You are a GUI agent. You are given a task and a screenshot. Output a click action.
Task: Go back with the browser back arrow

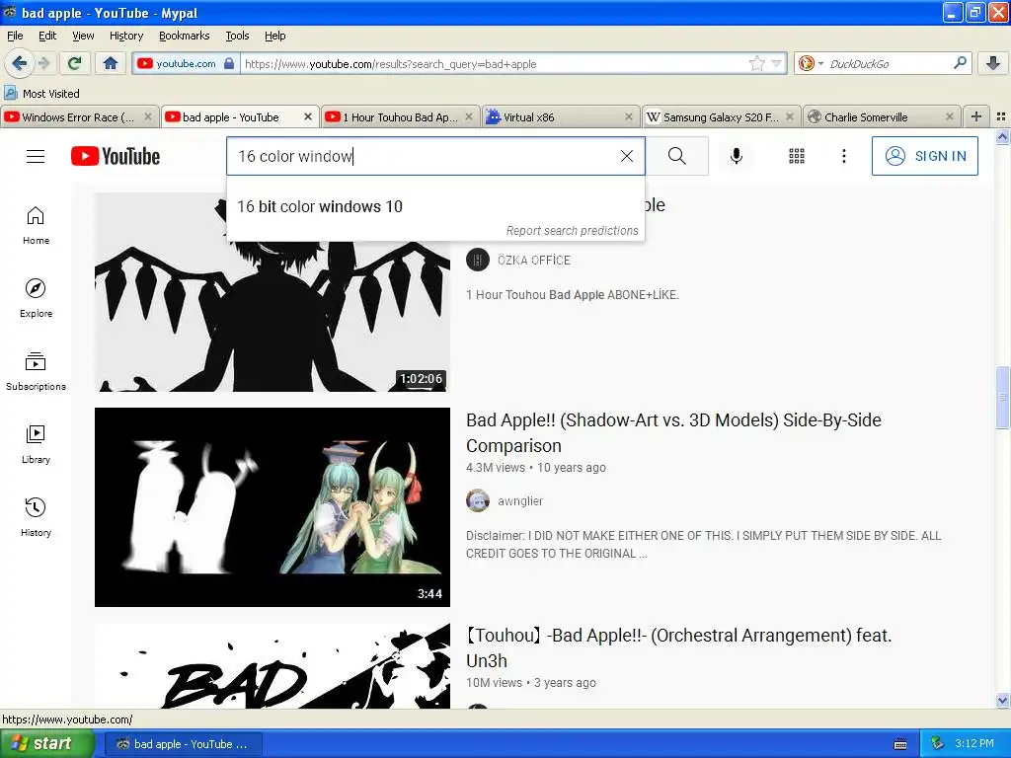pos(19,63)
